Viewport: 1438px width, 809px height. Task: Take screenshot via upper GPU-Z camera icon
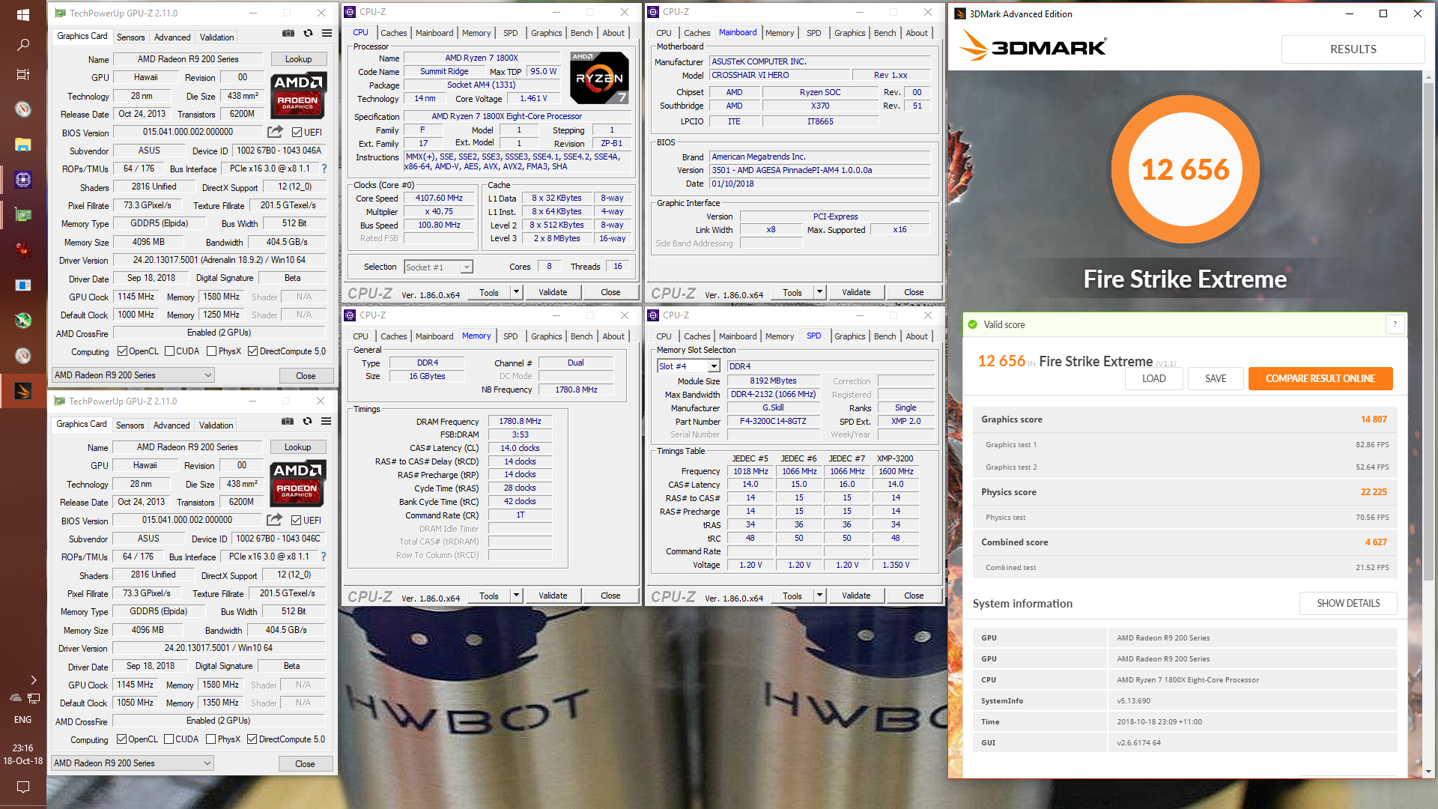(288, 33)
